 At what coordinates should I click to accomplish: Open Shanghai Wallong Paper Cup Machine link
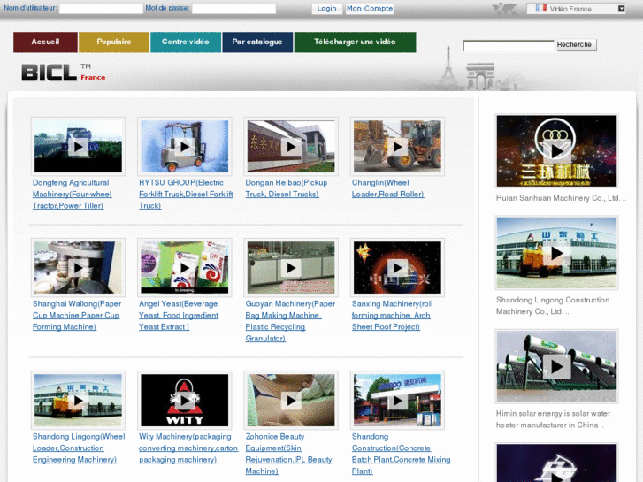77,315
